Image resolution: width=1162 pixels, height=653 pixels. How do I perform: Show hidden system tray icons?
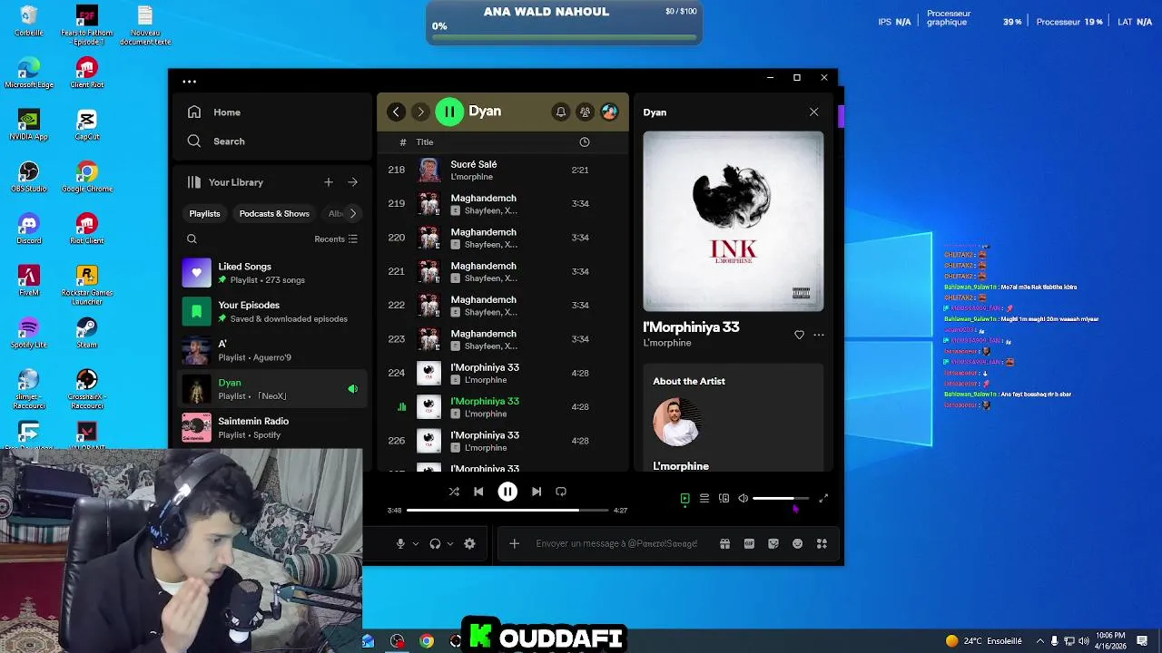(1040, 641)
